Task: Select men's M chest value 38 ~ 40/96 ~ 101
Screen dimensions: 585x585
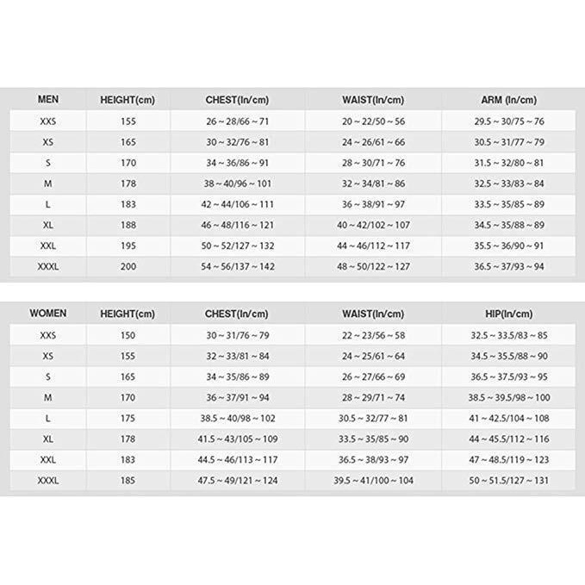Action: point(237,184)
